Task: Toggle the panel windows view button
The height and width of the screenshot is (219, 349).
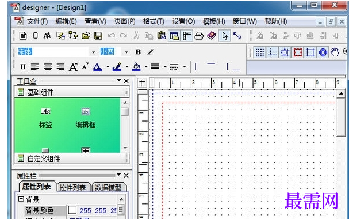Action: coord(174,36)
